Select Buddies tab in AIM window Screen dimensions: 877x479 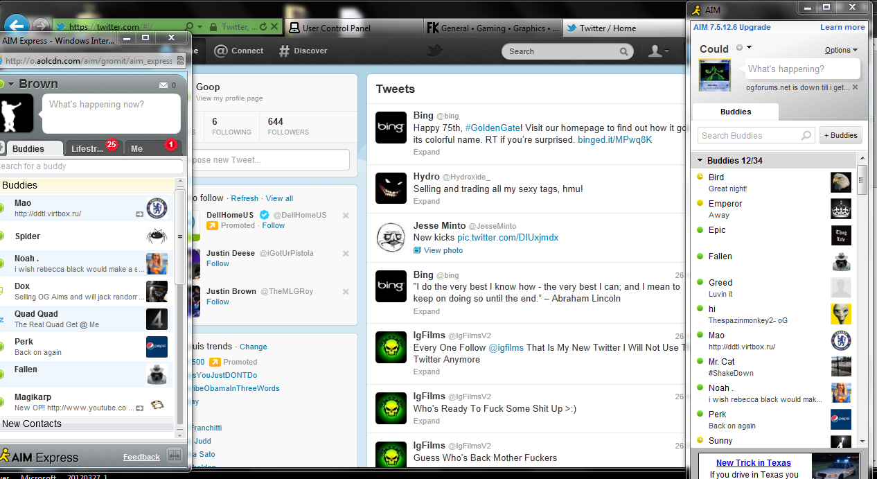736,112
